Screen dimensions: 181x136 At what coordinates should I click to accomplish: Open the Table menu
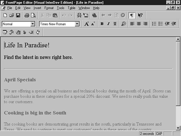pyautogui.click(x=72, y=8)
